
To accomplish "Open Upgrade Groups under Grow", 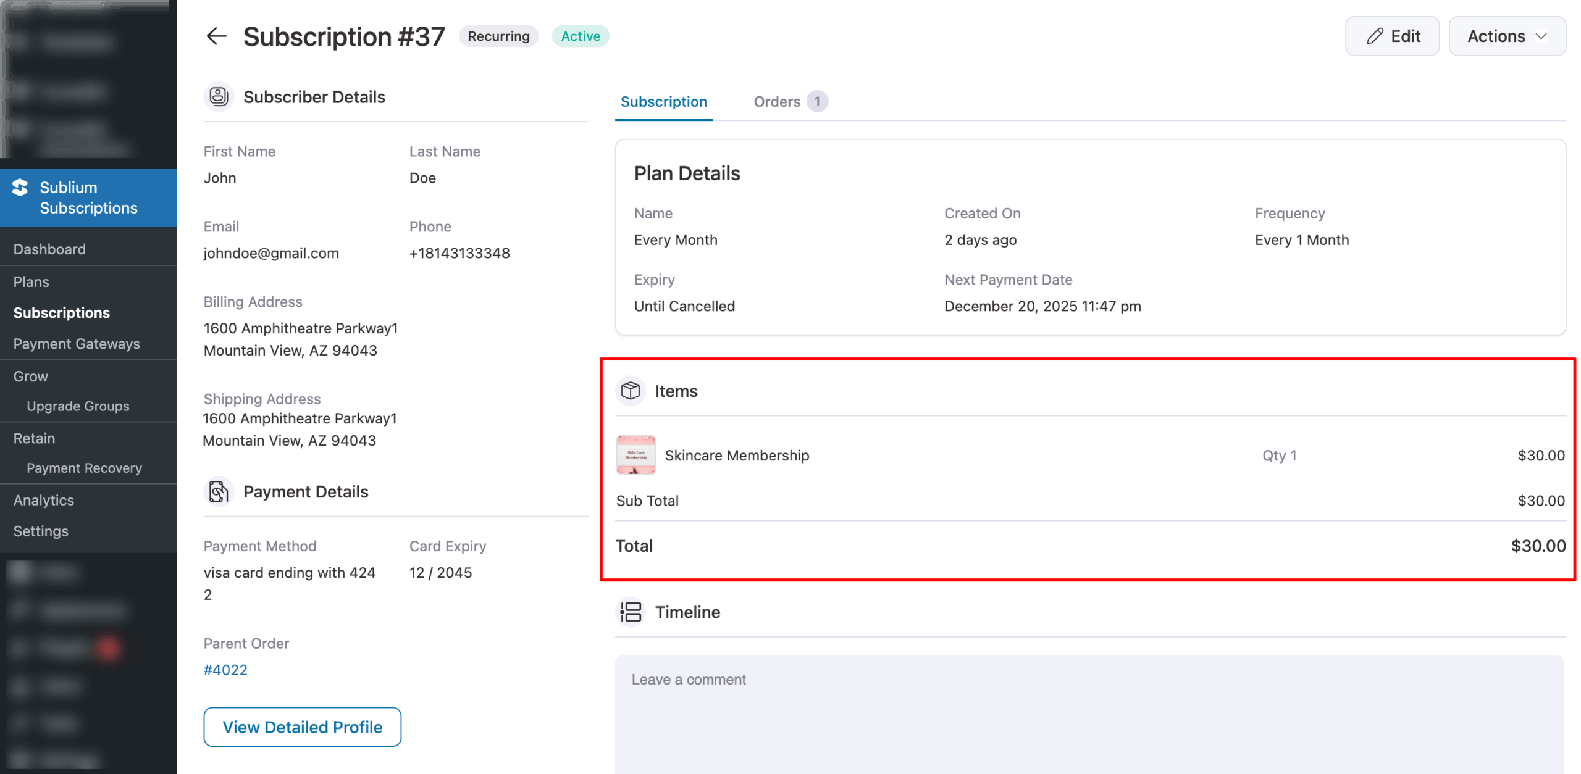I will pos(78,406).
